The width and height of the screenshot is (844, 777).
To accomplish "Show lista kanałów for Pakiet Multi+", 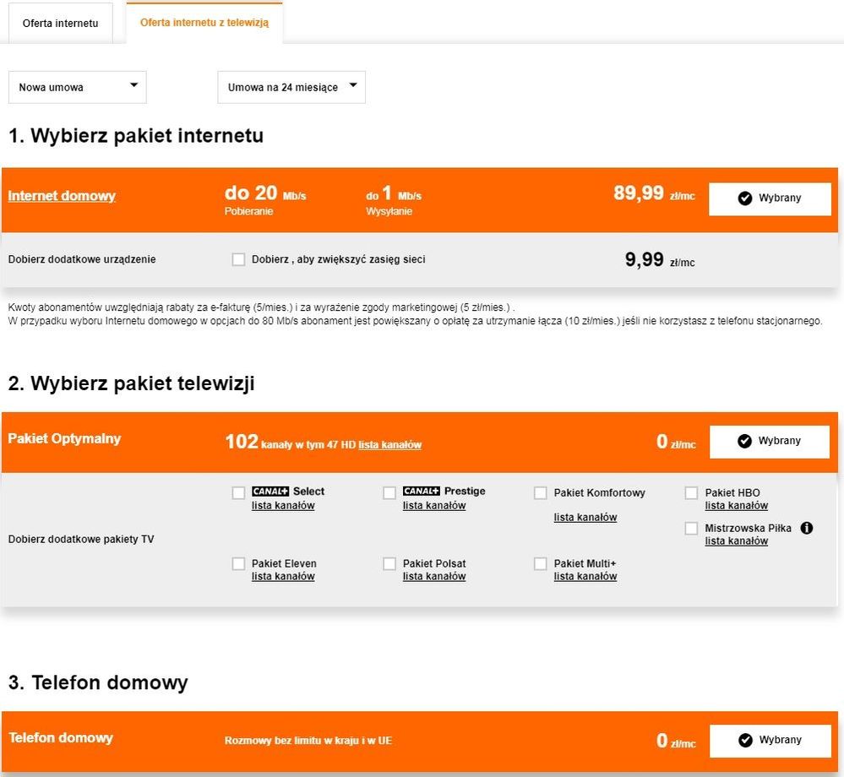I will tap(585, 576).
